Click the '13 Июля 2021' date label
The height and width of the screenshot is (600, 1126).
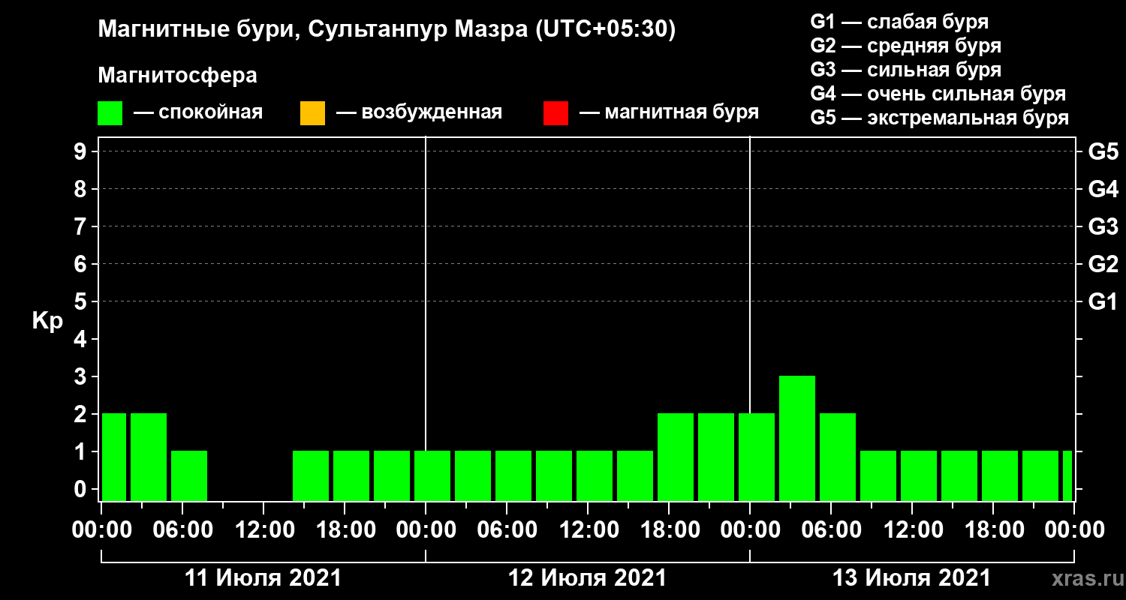coord(911,578)
